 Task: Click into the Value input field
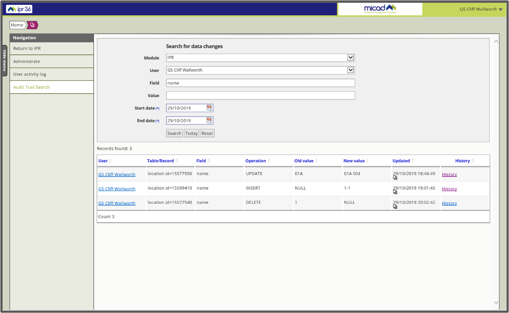(260, 96)
